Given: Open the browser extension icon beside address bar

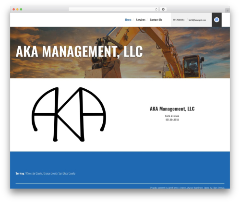Looking at the screenshot, I should point(163,9).
